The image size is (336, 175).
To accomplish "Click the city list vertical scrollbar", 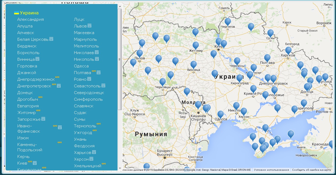I will point(120,59).
